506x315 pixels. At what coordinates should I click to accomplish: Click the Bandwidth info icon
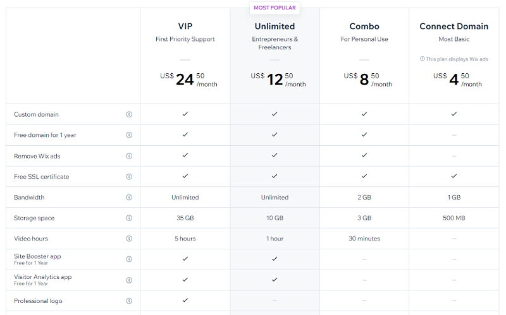pos(129,198)
